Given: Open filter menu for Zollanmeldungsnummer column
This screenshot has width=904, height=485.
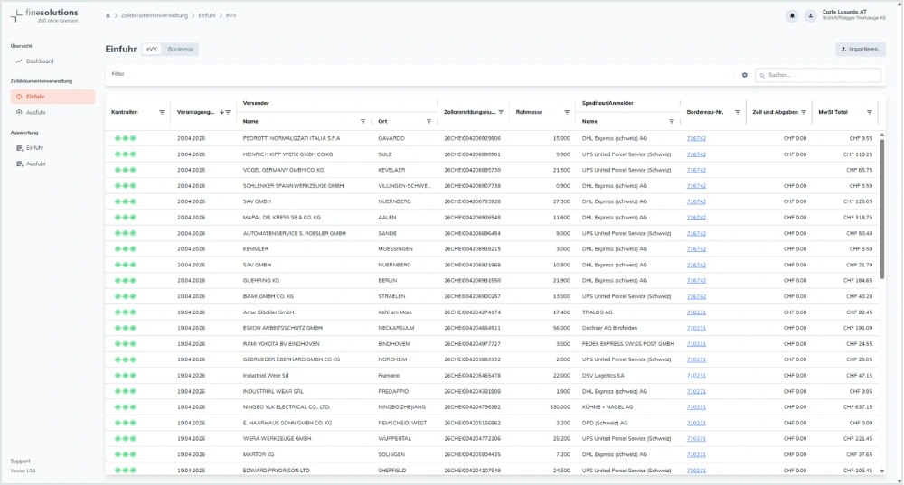Looking at the screenshot, I should pyautogui.click(x=501, y=112).
